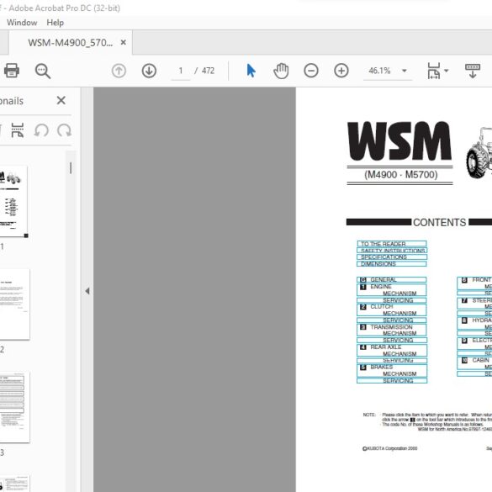Expand the page fit options arrow
The height and width of the screenshot is (492, 492).
[447, 71]
